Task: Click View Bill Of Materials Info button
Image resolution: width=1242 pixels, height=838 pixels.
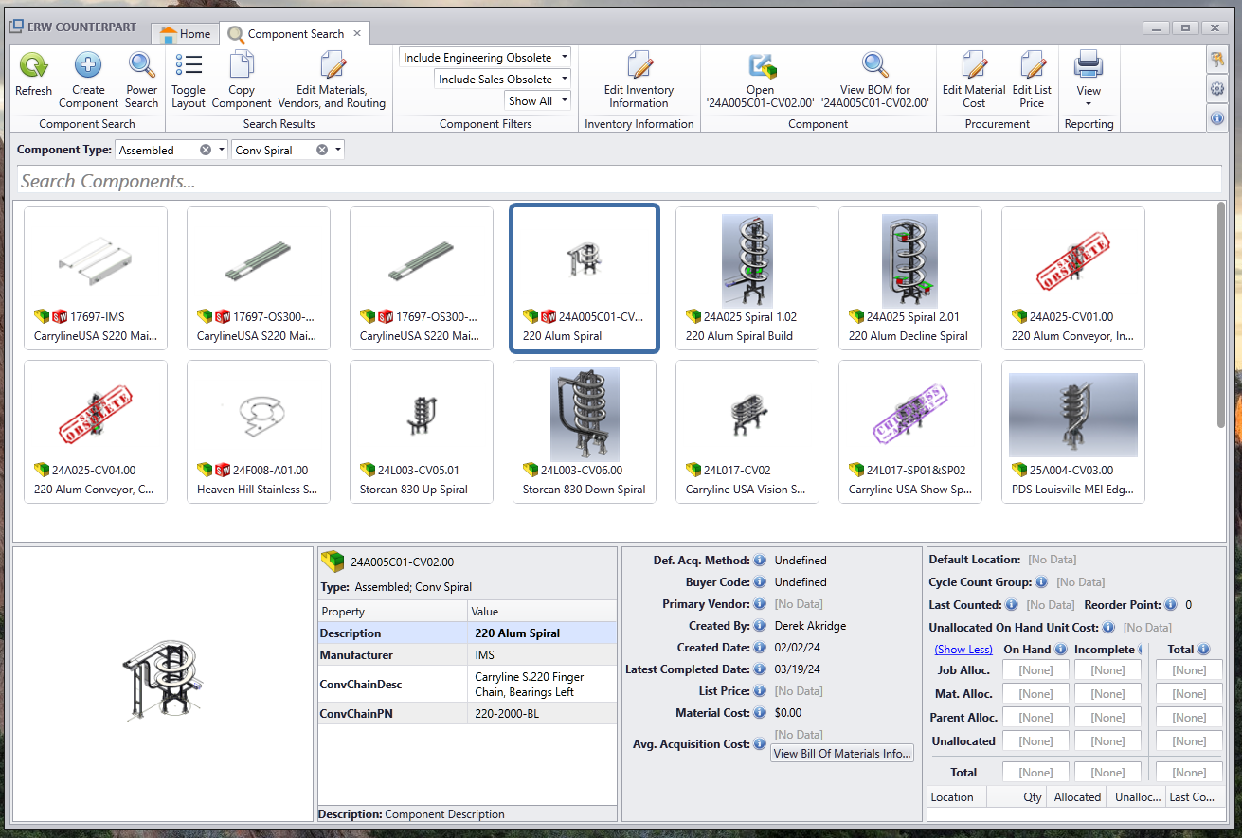Action: tap(842, 754)
